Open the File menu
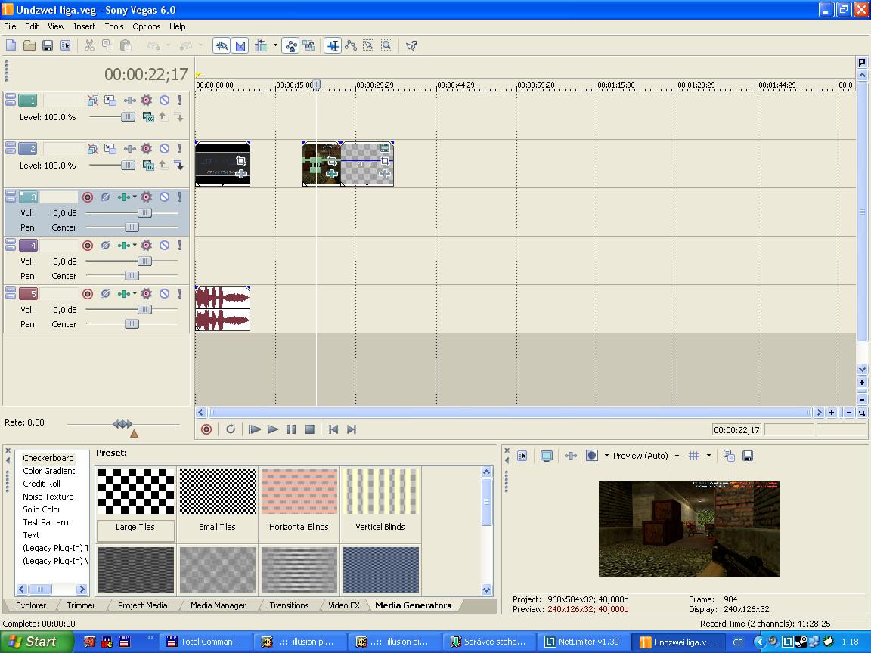Image resolution: width=871 pixels, height=653 pixels. point(10,26)
